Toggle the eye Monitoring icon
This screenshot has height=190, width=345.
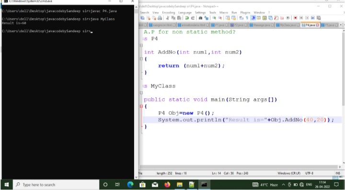click(287, 18)
